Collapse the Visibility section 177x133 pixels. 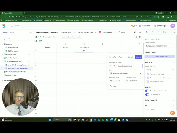click(173, 87)
